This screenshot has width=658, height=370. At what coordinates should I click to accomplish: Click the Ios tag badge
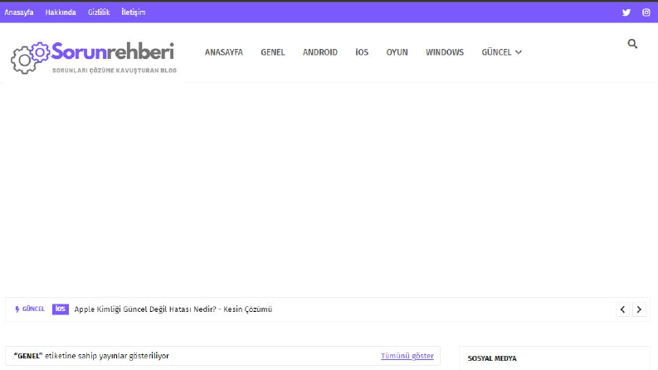(61, 309)
